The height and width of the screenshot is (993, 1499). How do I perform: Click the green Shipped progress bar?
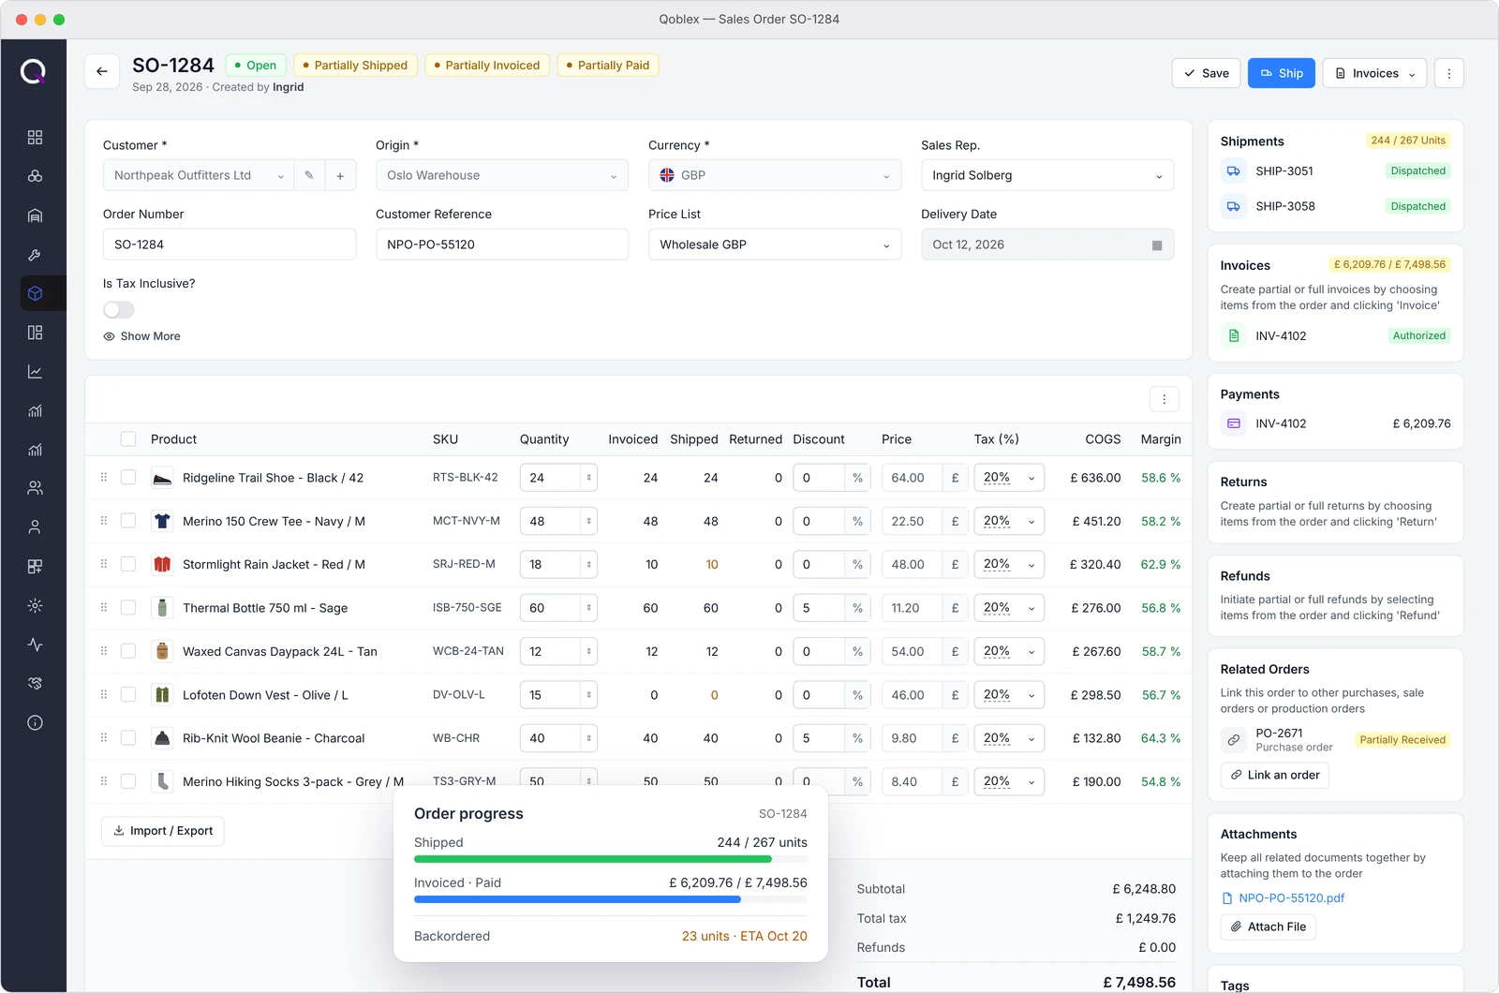pos(593,859)
